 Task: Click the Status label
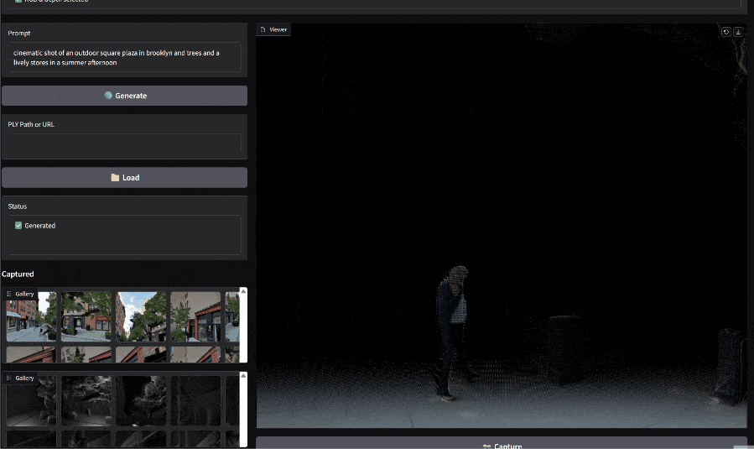(18, 206)
